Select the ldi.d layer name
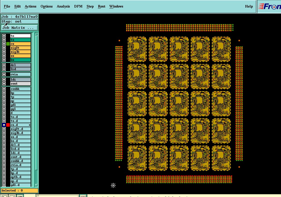 pyautogui.click(x=21, y=153)
